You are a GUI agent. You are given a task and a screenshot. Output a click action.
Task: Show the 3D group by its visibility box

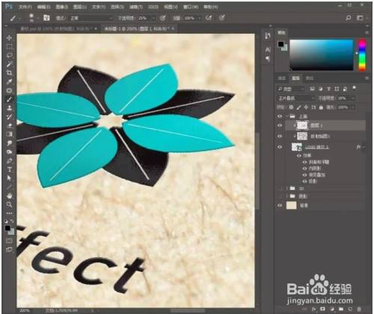280,188
